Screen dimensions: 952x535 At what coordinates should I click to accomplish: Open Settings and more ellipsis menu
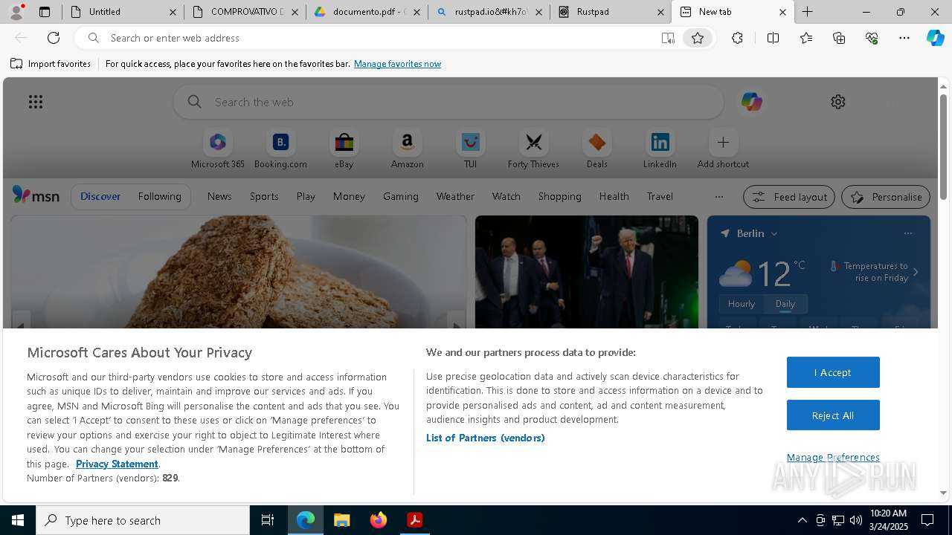(x=904, y=38)
